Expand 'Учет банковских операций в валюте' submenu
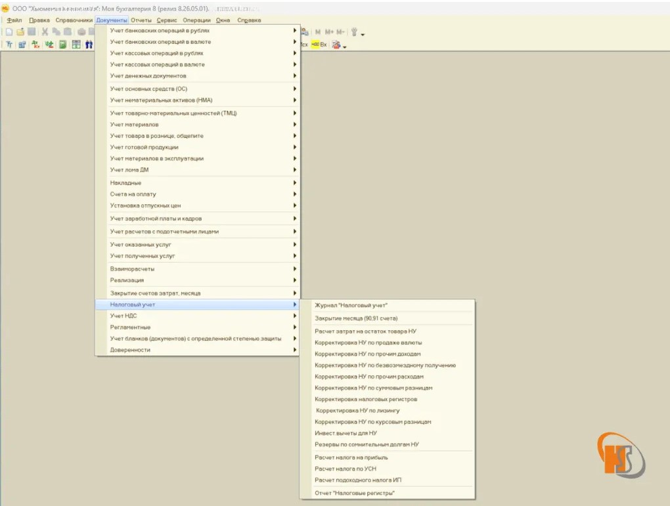Screen dimensions: 670x506 click(x=198, y=42)
